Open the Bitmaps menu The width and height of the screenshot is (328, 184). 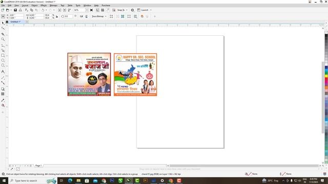(53, 6)
